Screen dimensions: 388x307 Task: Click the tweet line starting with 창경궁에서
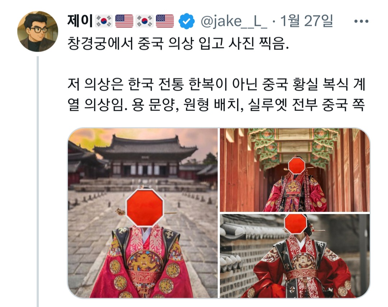click(x=178, y=43)
